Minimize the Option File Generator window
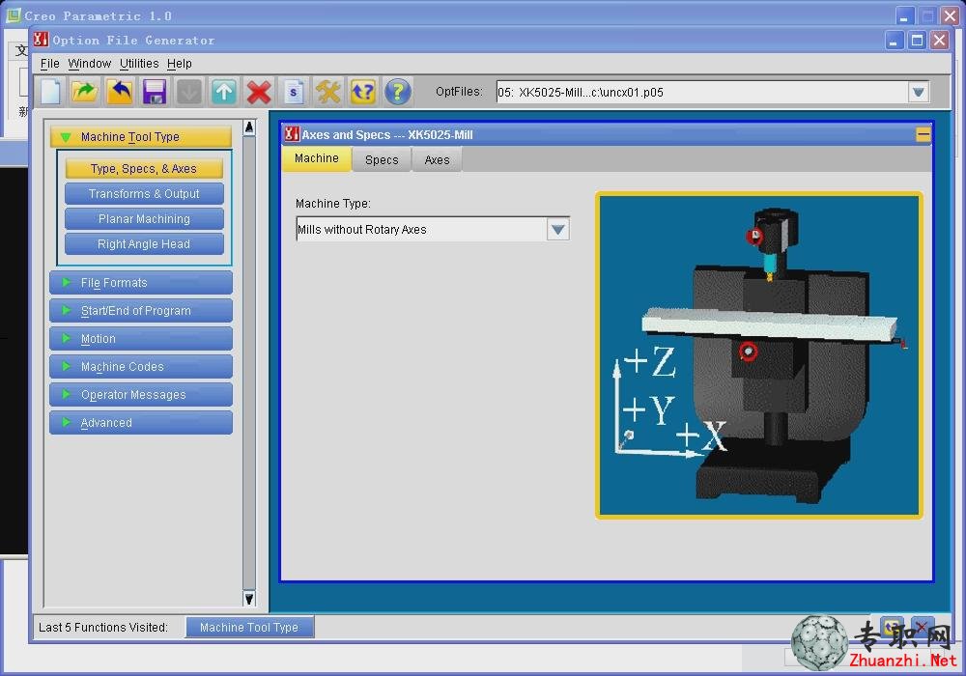 pyautogui.click(x=894, y=41)
